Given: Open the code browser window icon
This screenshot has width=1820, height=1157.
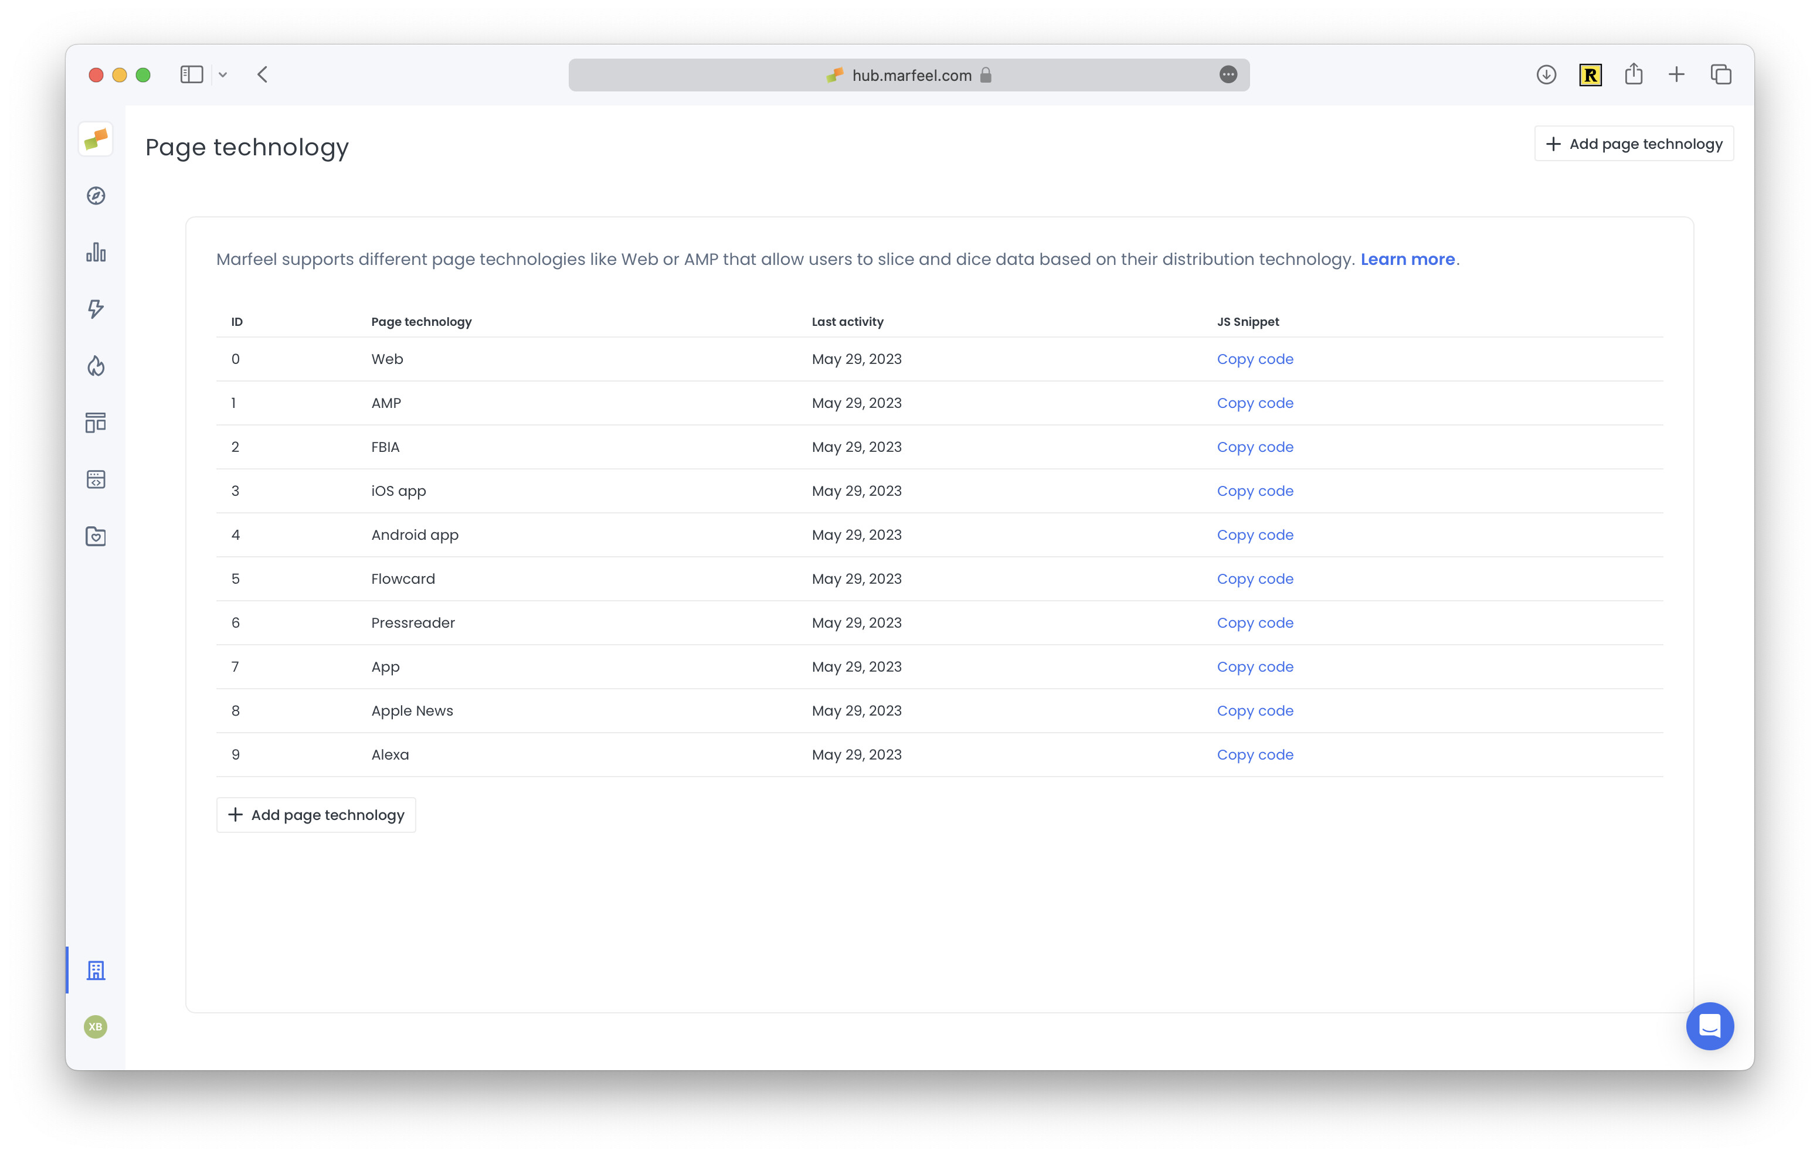Looking at the screenshot, I should [95, 479].
